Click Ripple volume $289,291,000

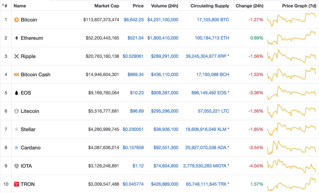click(x=165, y=56)
